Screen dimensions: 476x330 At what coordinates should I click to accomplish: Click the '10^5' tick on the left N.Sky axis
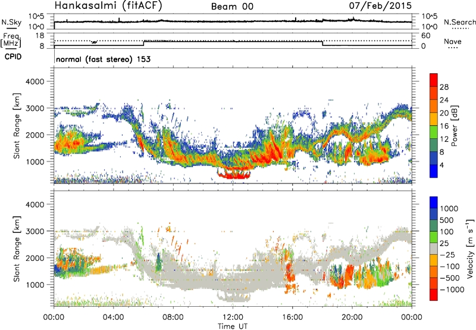[x=36, y=16]
